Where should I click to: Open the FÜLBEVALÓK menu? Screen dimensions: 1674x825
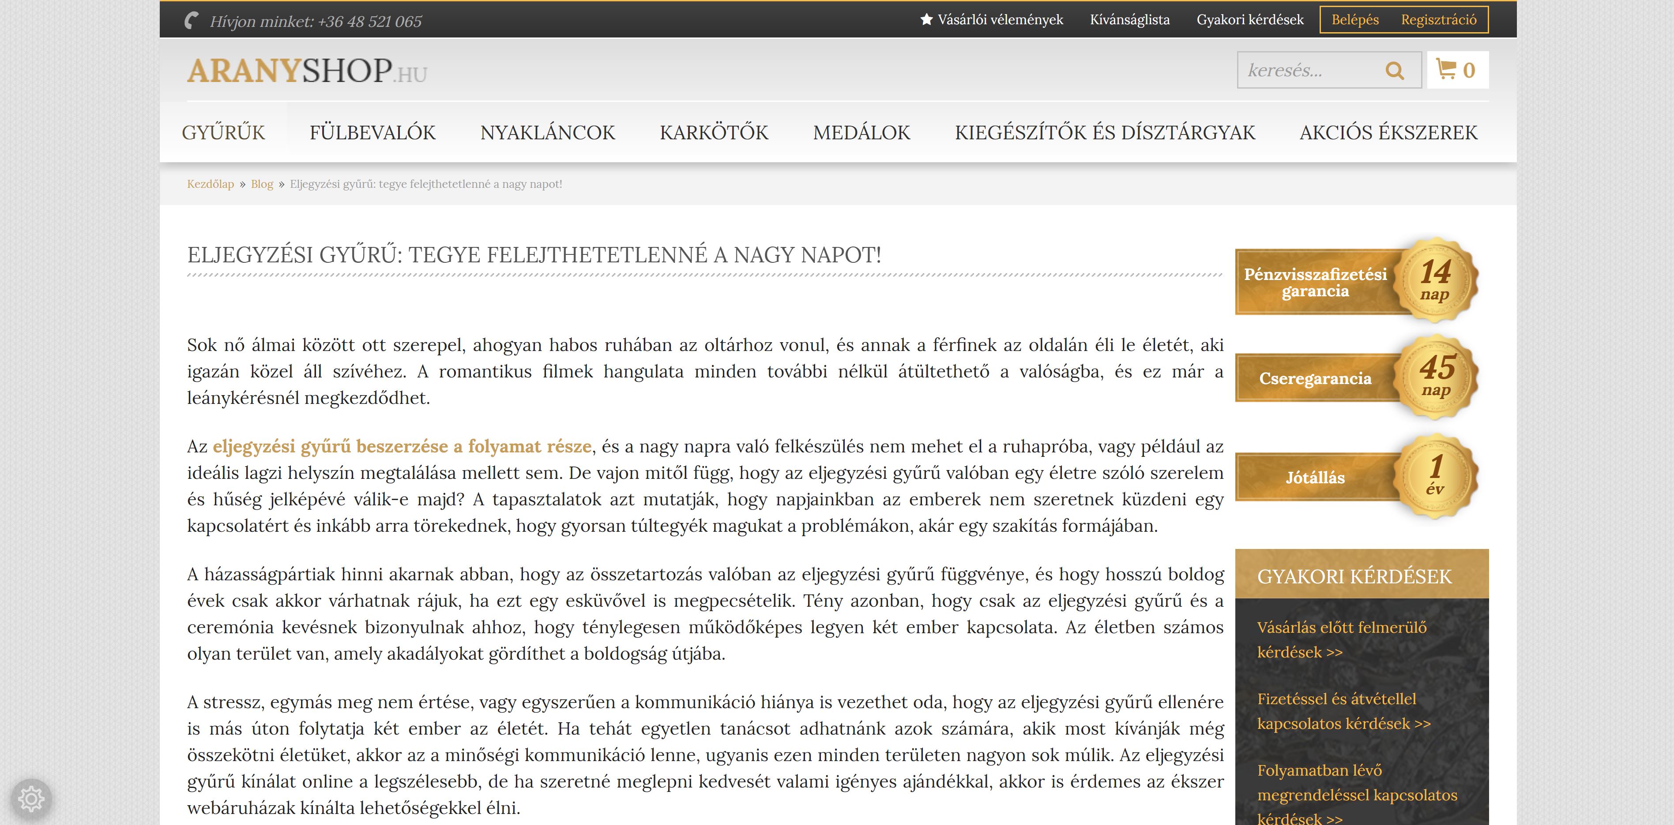[x=372, y=132]
